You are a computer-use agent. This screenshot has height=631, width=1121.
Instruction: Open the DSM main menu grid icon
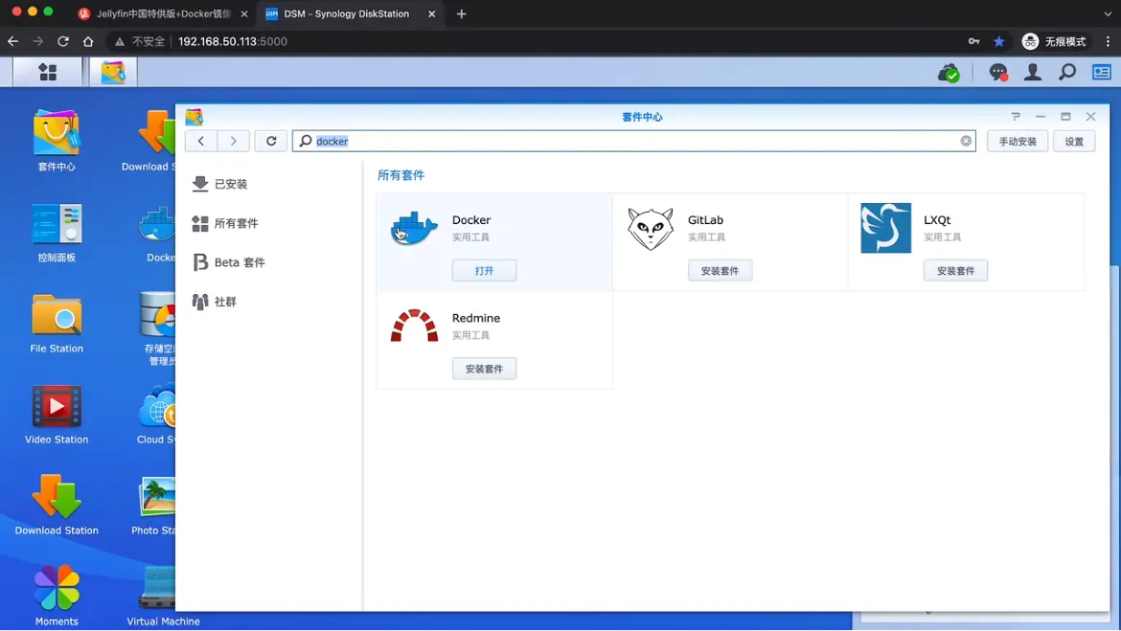point(47,72)
